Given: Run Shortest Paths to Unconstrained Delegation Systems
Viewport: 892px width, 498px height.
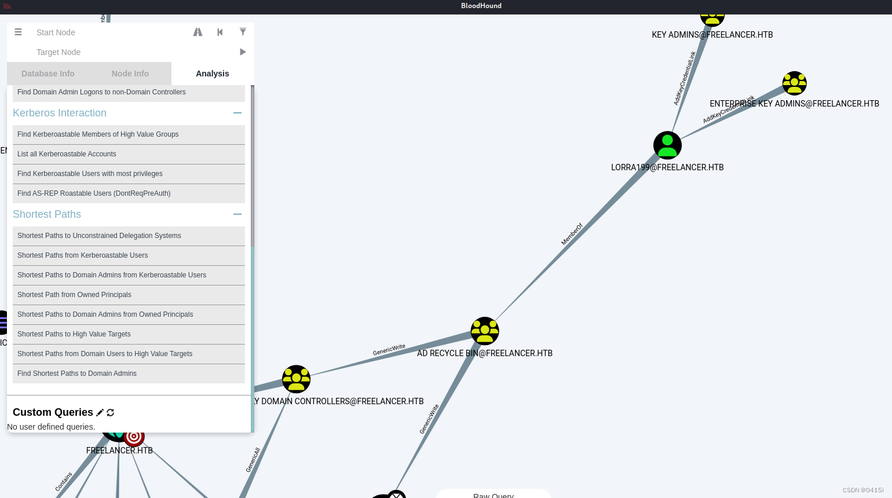Looking at the screenshot, I should 129,236.
